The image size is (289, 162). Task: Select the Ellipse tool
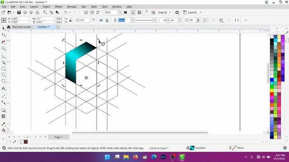click(3, 75)
